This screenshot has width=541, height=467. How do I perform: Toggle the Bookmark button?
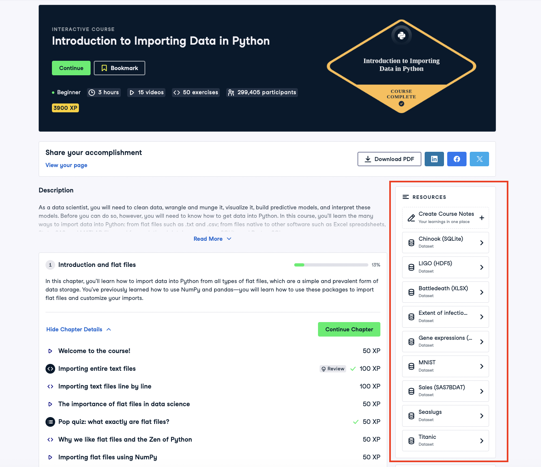pos(120,68)
